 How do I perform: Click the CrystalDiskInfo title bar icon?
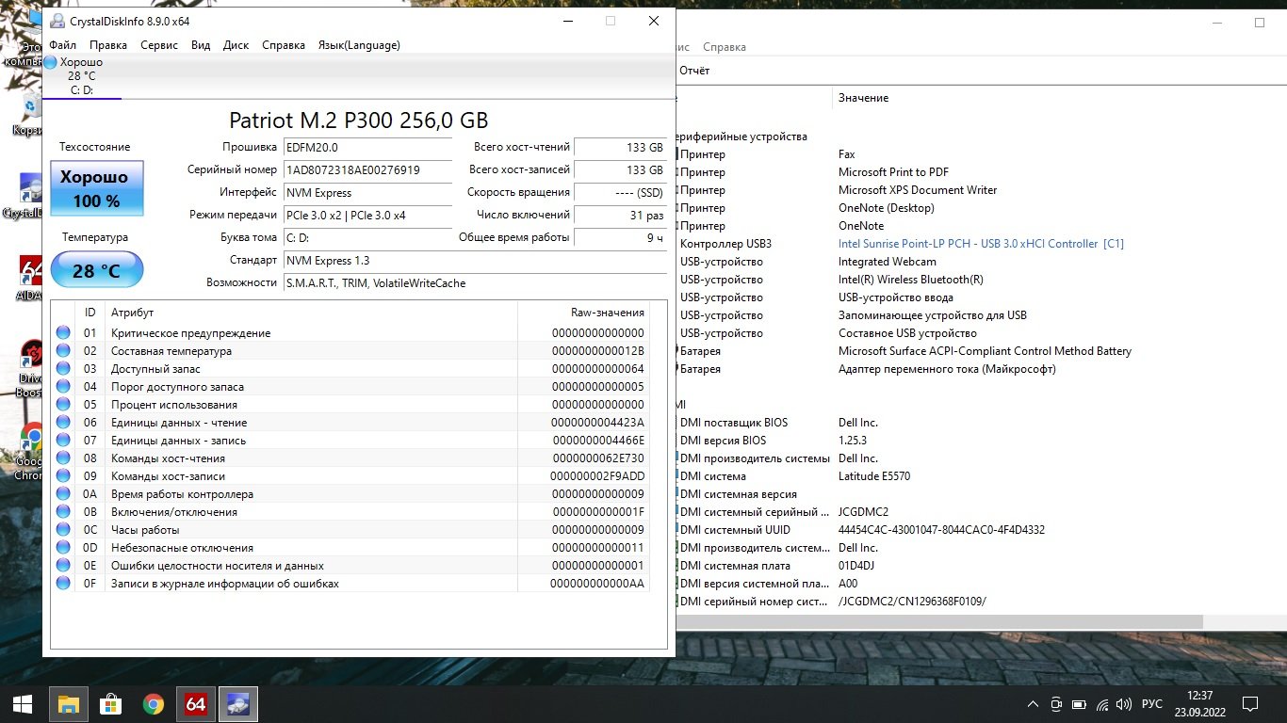57,21
